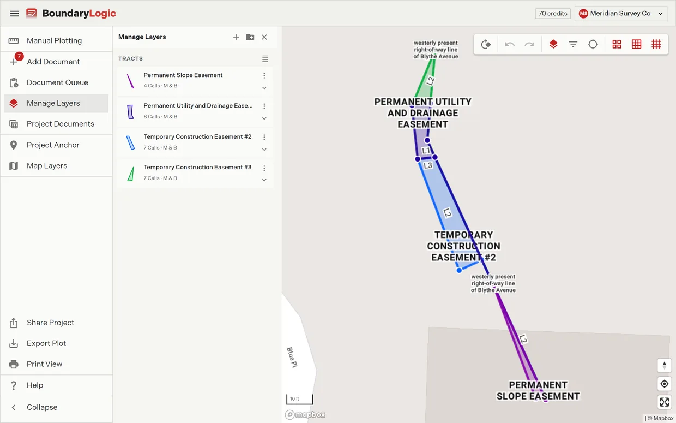Expand Temporary Construction Easement #3 details

[x=264, y=180]
